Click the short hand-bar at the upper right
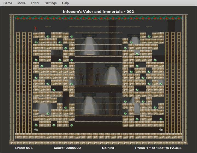The height and width of the screenshot is (153, 197). tap(149, 27)
